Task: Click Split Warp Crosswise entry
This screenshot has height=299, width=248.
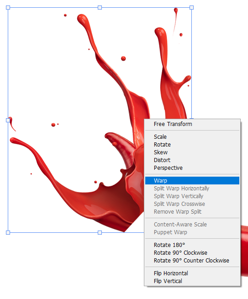Action: click(x=192, y=204)
